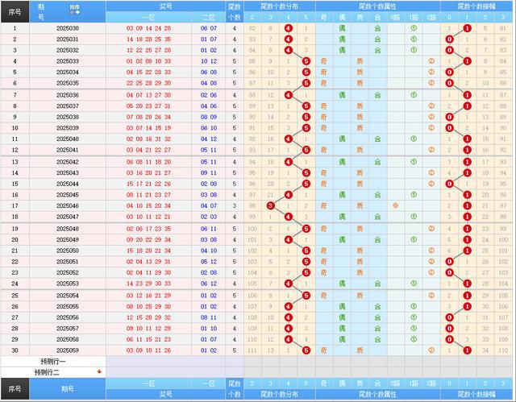Select issue number 2025035
This screenshot has height=402, width=516.
68,83
